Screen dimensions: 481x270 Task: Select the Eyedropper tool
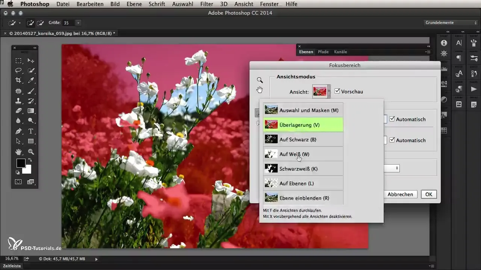[x=31, y=80]
